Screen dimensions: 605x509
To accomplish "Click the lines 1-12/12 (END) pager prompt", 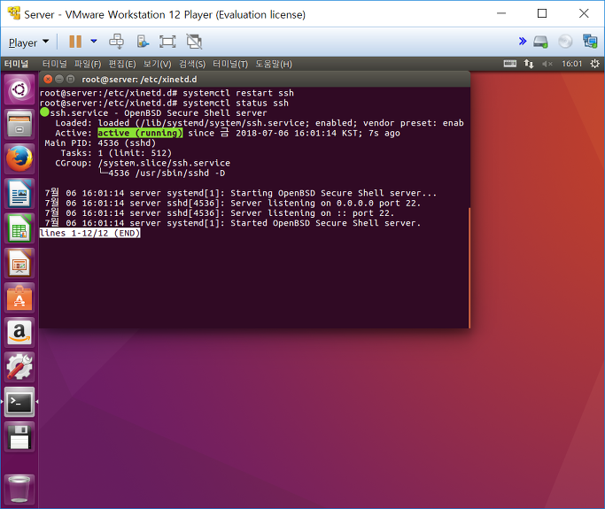I will [x=89, y=234].
